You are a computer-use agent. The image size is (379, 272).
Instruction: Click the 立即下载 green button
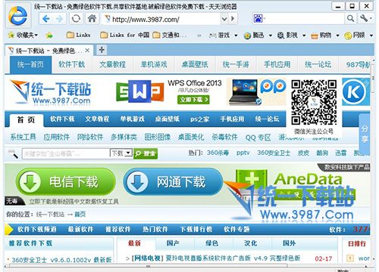tap(193, 100)
